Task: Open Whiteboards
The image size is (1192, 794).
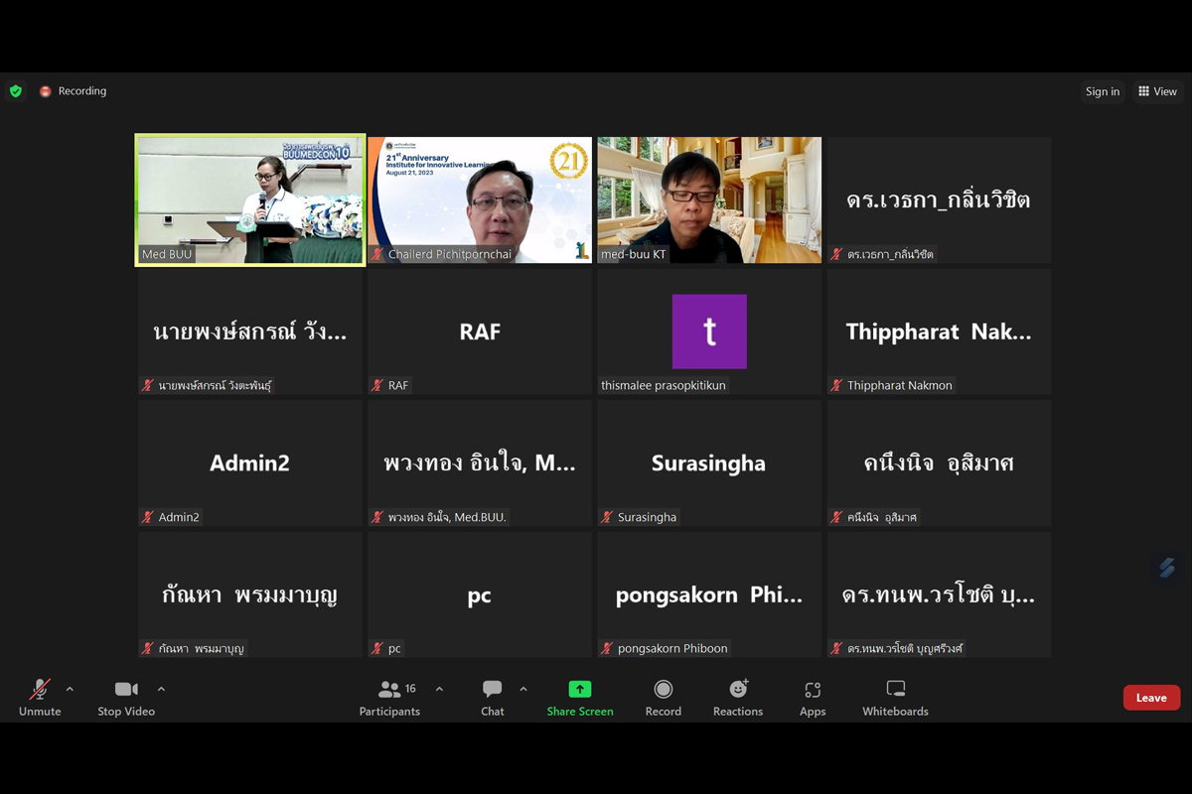Action: click(x=895, y=698)
